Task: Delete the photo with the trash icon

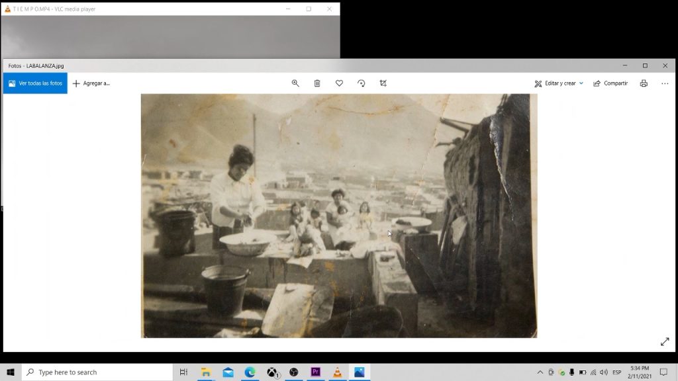Action: coord(317,83)
